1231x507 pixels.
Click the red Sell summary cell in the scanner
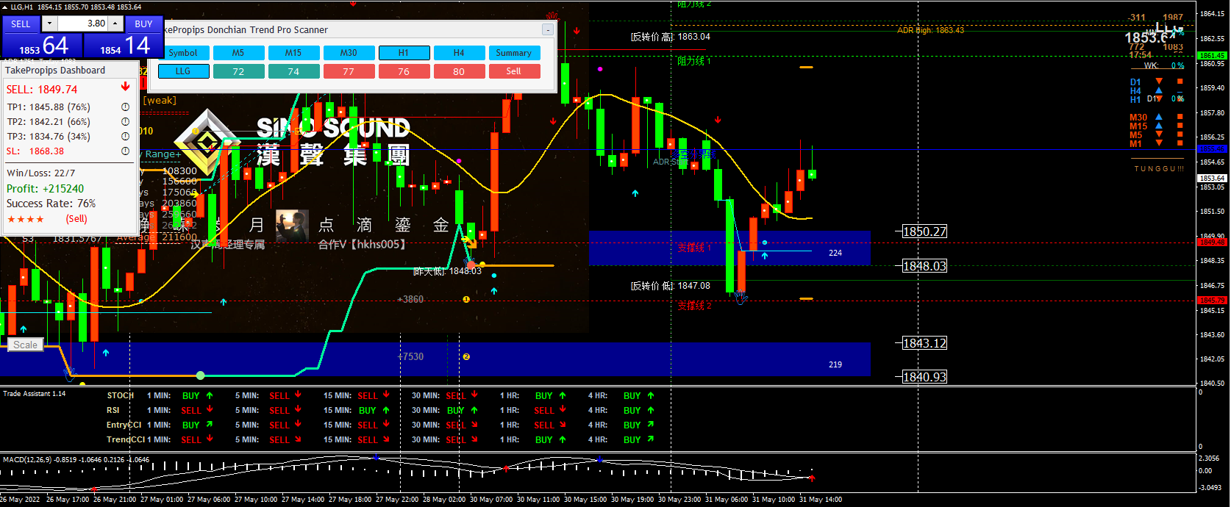(513, 71)
